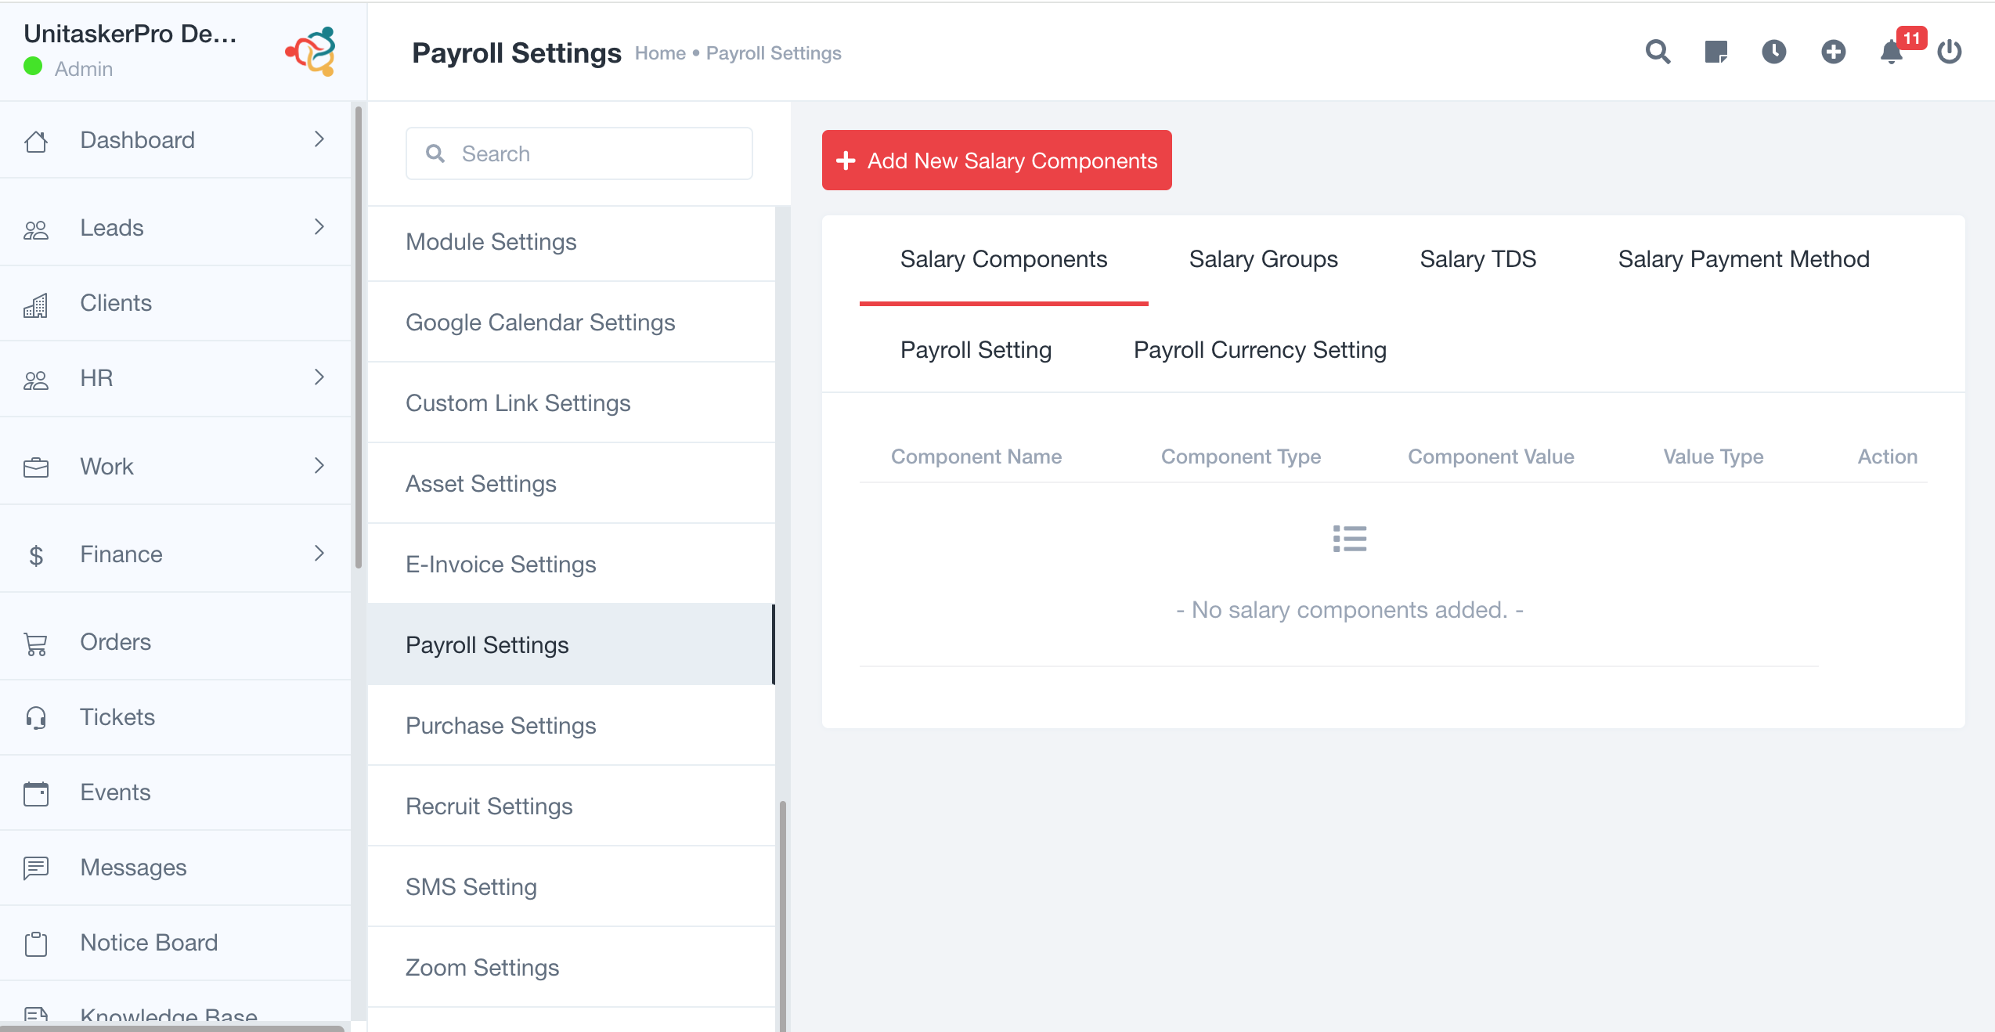
Task: Click the settings list vertical scrollbar
Action: pos(783,915)
